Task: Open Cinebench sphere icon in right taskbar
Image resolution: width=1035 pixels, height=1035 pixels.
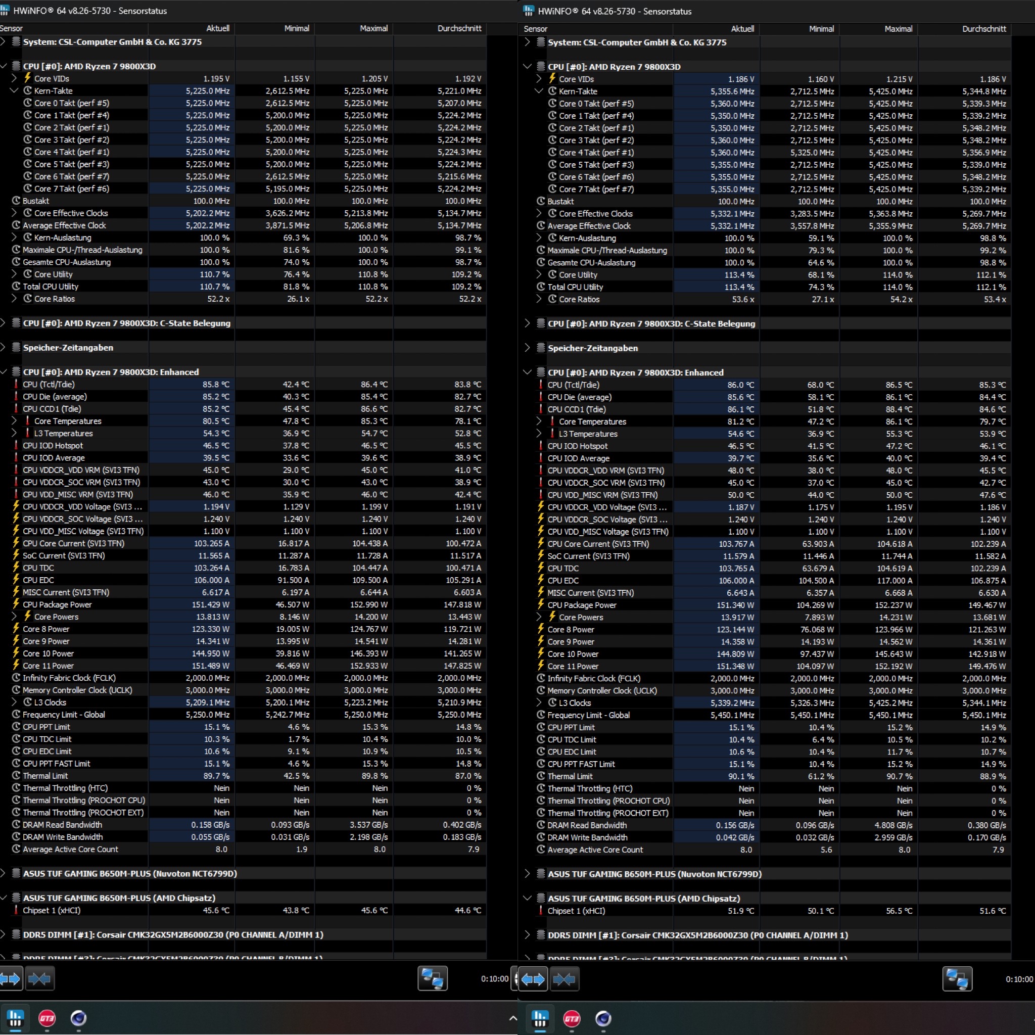Action: [603, 1018]
